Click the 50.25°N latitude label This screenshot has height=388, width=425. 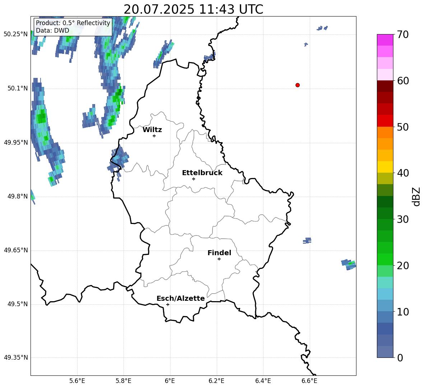pos(16,34)
